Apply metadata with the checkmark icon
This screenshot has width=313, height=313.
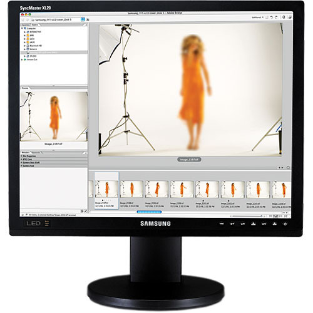(x=85, y=211)
